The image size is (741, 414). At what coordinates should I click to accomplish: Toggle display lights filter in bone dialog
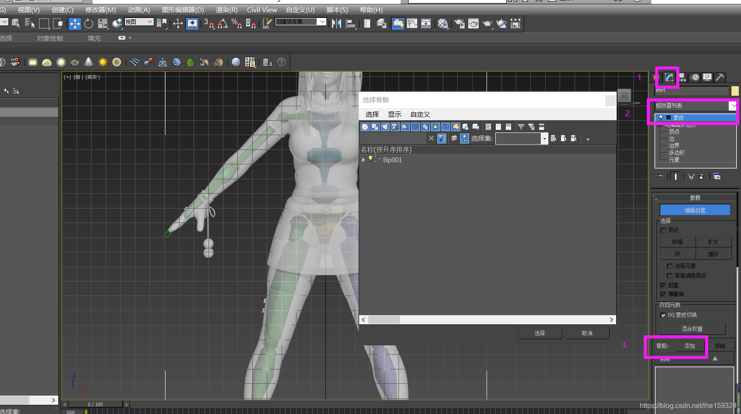pyautogui.click(x=385, y=127)
